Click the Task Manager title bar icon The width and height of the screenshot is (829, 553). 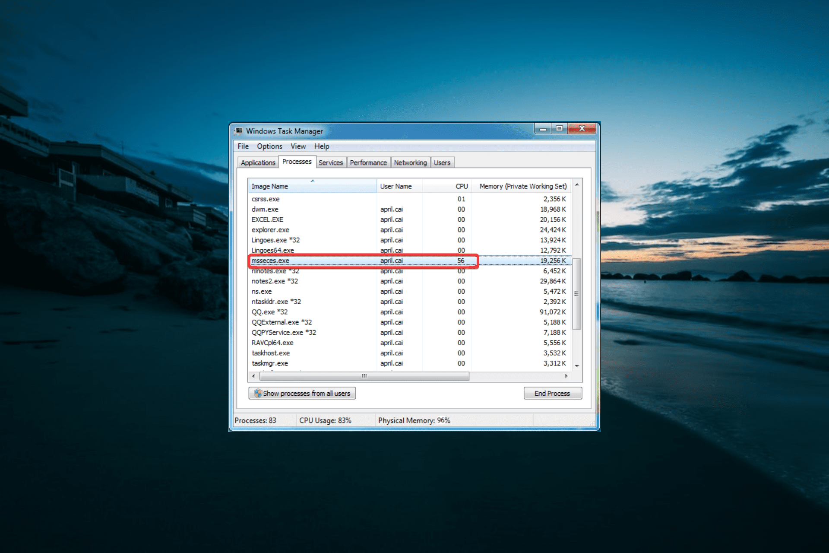(x=239, y=130)
